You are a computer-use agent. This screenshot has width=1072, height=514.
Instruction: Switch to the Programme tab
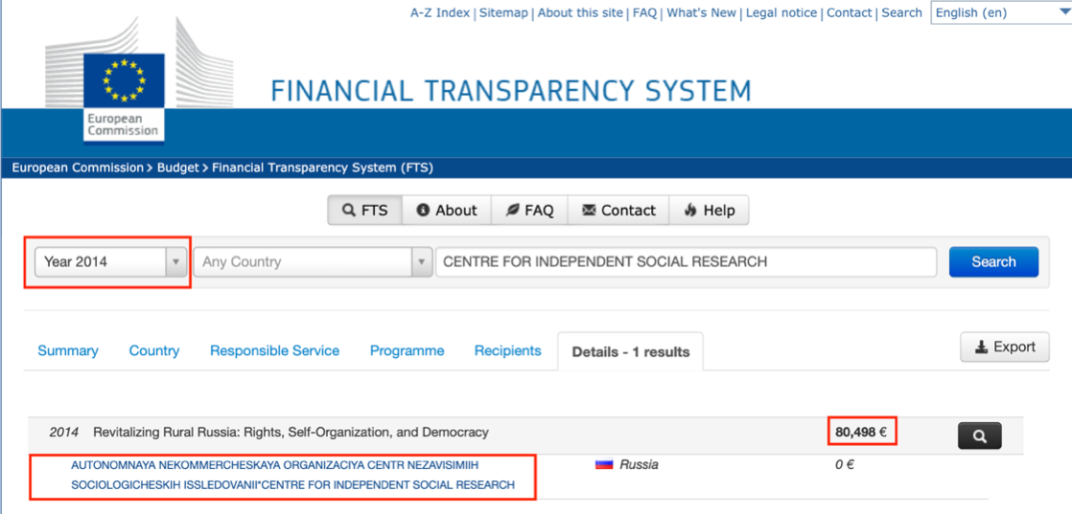click(407, 351)
